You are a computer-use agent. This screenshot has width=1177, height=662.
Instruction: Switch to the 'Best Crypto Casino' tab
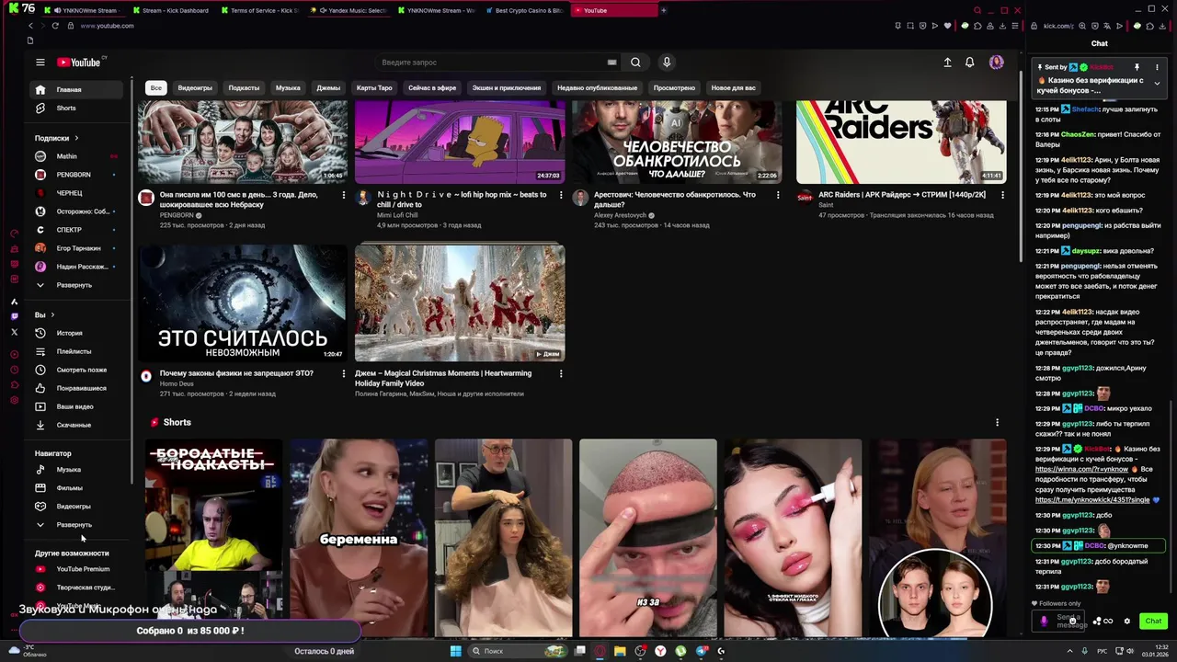point(524,10)
